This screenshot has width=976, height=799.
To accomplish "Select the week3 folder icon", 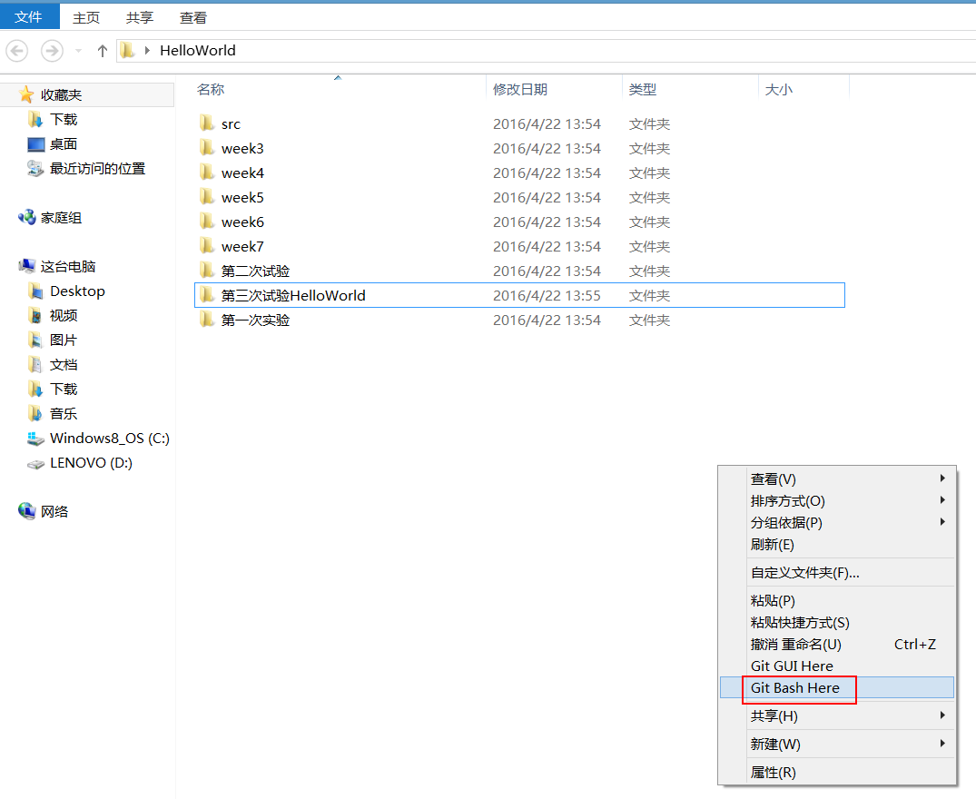I will [207, 147].
